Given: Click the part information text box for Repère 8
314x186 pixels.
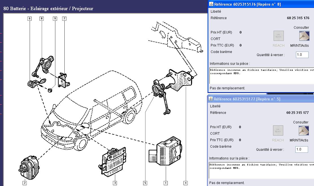Looking at the screenshot, I should click(261, 75).
